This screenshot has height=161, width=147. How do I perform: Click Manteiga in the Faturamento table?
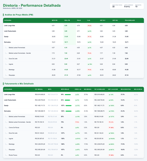click(12, 144)
